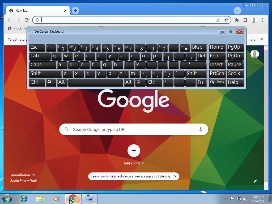272x204 pixels.
Task: Open the Windows Start button
Action: 7,199
